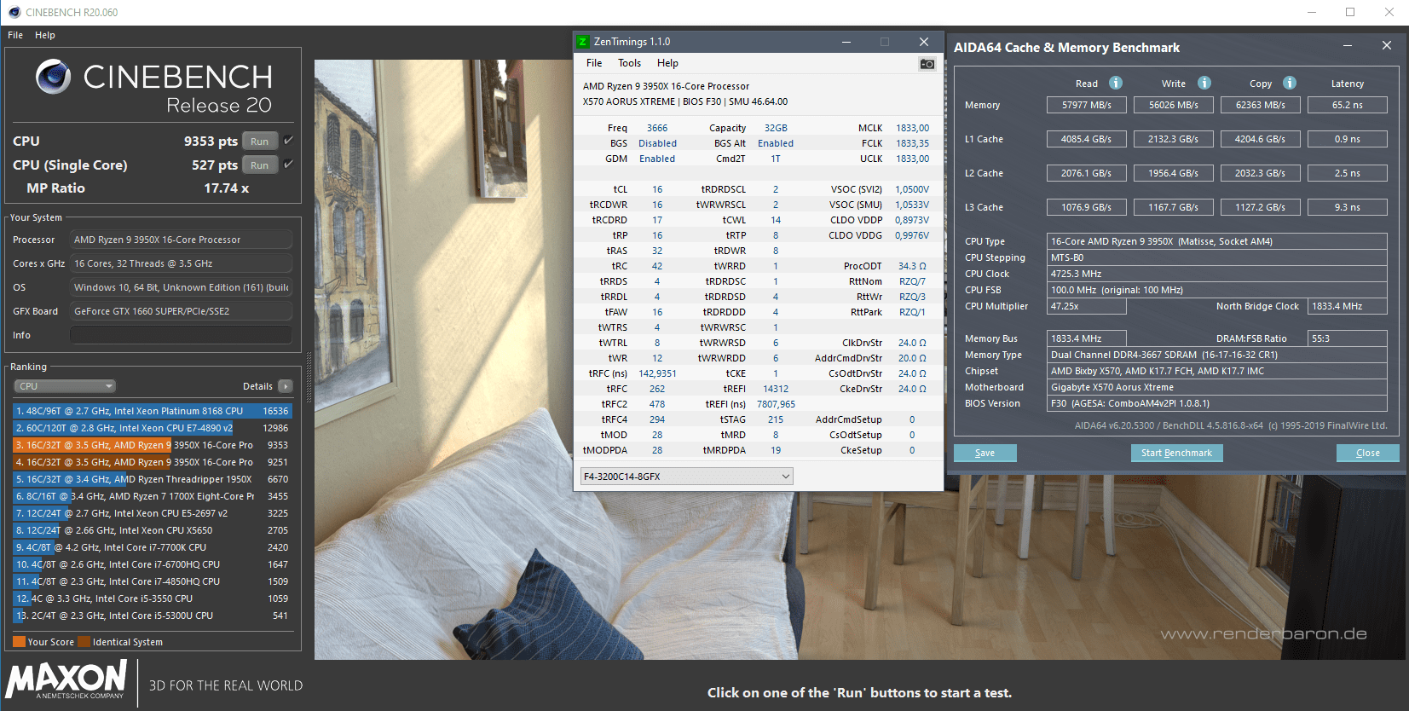Click the Memory Read value 57977 MB/s

[x=1086, y=105]
